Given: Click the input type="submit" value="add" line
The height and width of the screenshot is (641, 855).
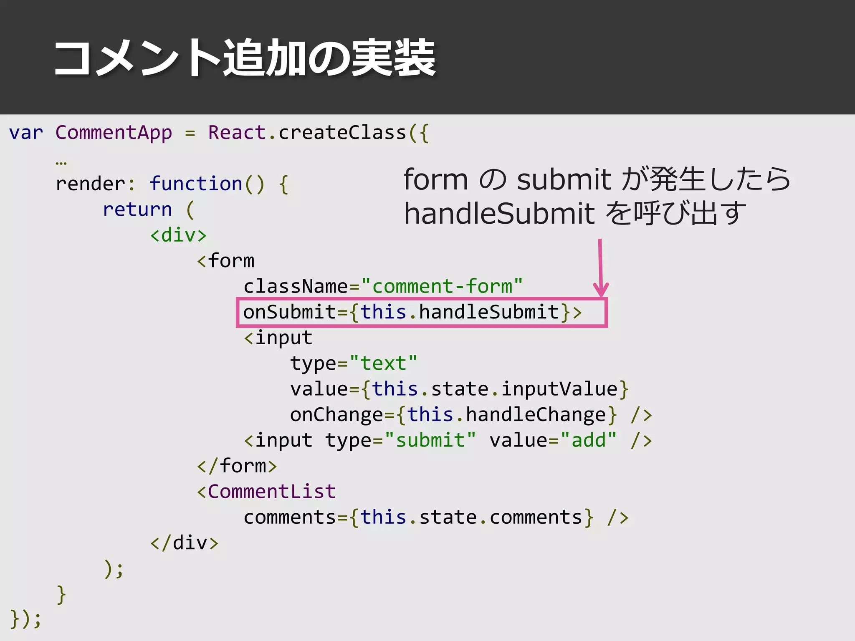Looking at the screenshot, I should pyautogui.click(x=448, y=441).
